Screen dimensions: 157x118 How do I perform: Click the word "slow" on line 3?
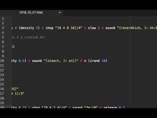92,28
